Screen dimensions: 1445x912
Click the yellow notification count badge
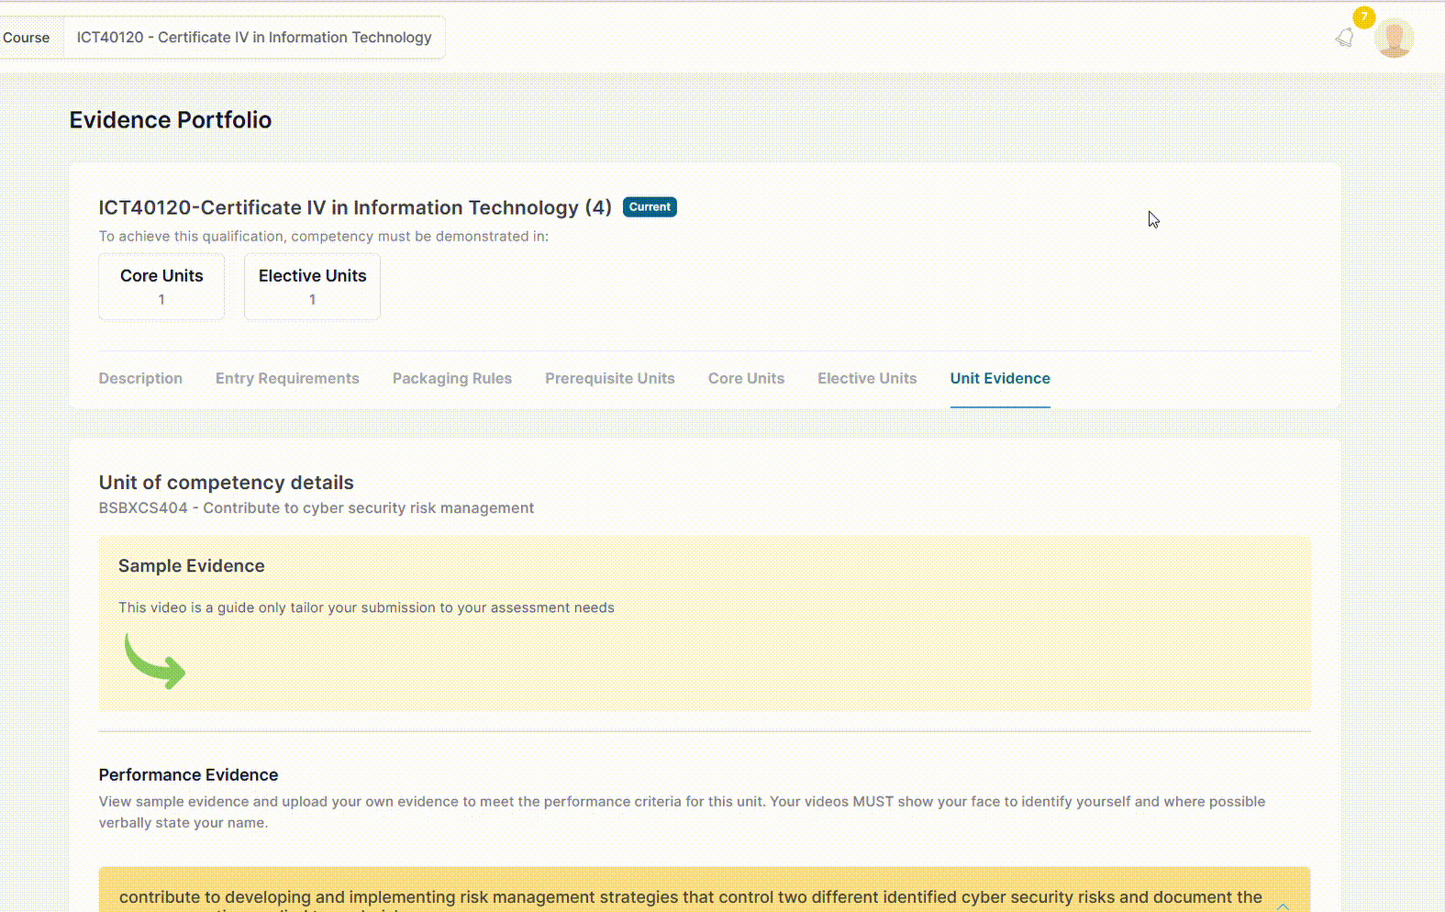1363,17
